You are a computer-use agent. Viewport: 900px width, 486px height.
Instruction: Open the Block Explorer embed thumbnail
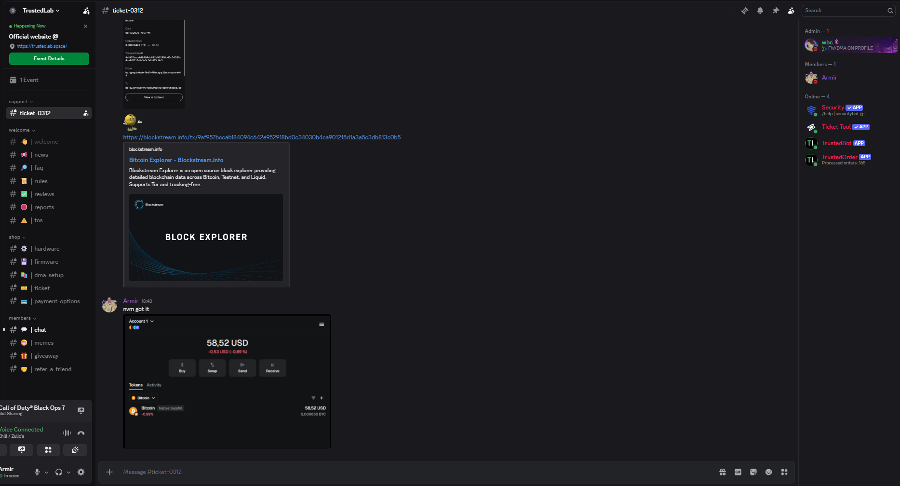coord(206,238)
